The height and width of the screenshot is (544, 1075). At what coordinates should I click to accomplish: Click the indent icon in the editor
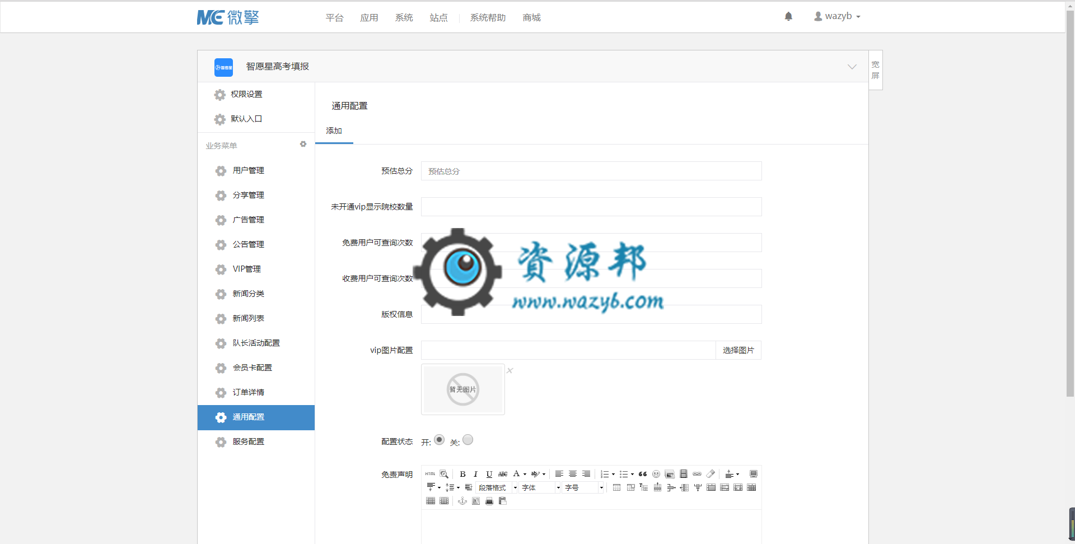coord(469,487)
